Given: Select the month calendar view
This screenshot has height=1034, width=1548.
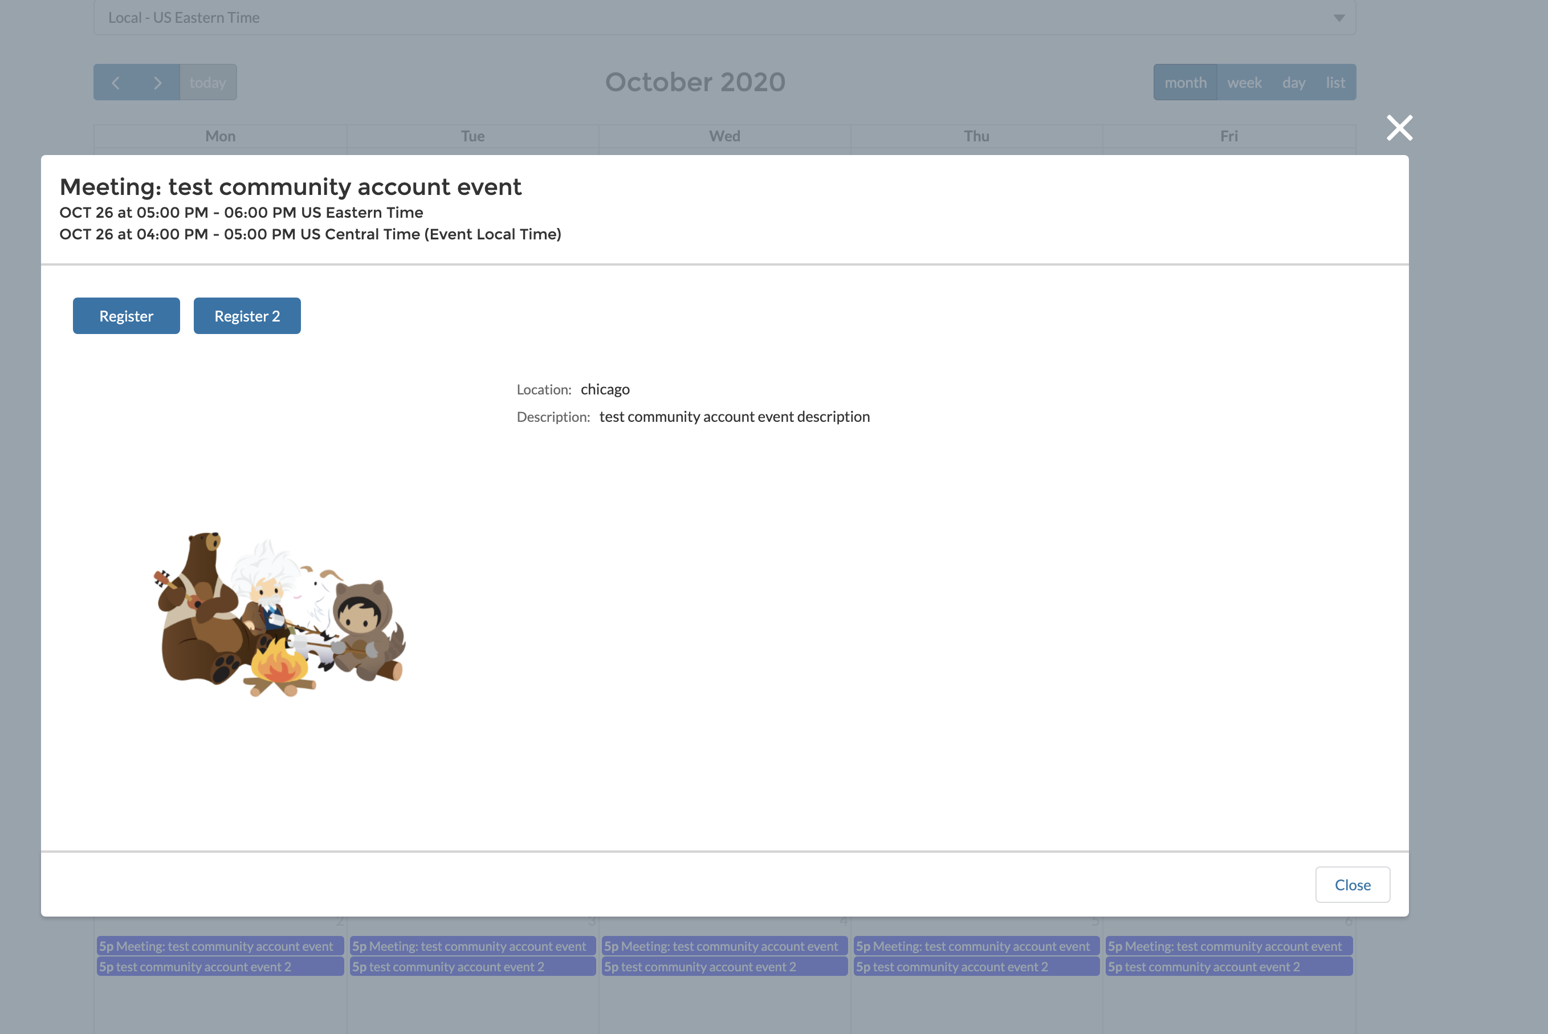Looking at the screenshot, I should pos(1186,82).
